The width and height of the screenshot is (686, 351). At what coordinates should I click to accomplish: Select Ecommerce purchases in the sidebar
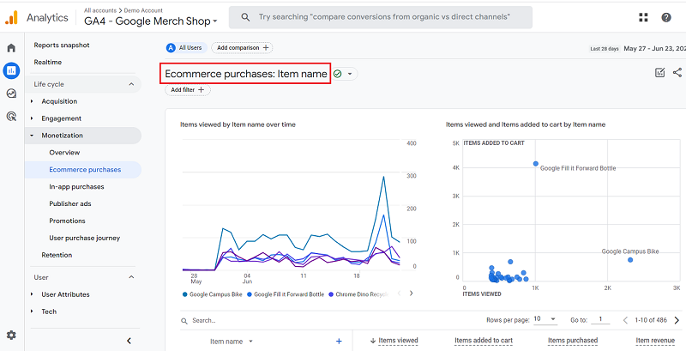pos(85,169)
